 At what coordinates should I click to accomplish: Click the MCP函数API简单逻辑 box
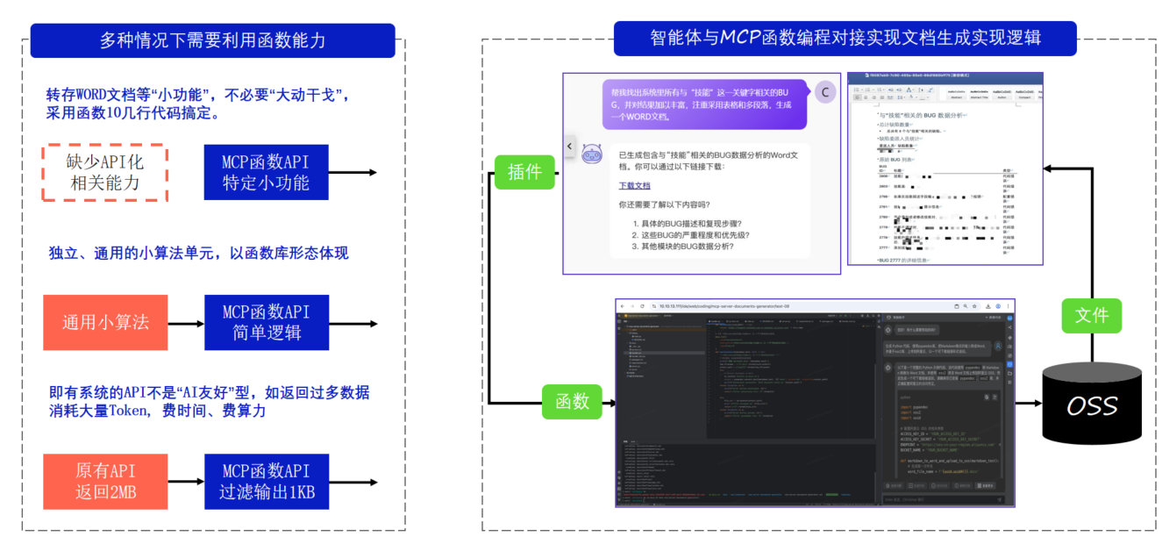267,322
